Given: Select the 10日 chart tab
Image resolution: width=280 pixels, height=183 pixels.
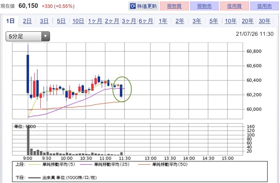Looking at the screenshot, I should 78,21.
